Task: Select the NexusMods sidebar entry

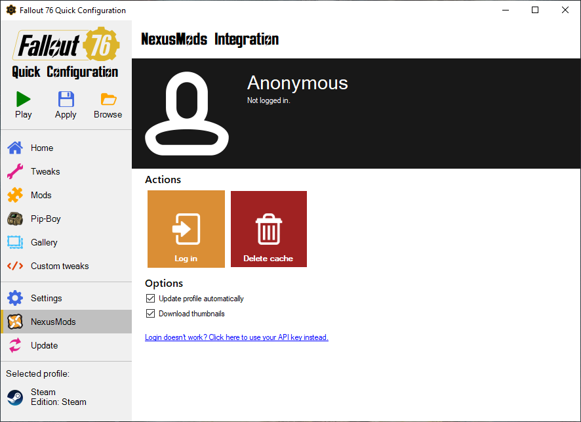Action: coord(66,322)
